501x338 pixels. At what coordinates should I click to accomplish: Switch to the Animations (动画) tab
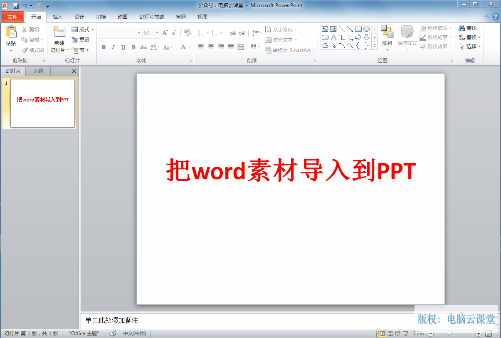coord(123,17)
